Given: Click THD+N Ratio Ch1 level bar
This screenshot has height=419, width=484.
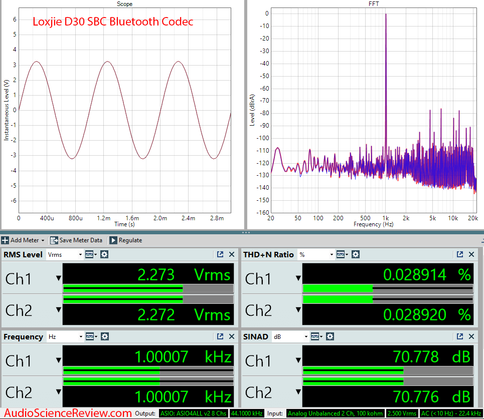Looking at the screenshot, I should [388, 289].
